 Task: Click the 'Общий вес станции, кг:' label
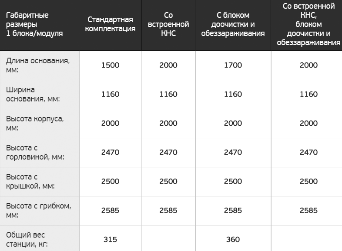[26, 239]
